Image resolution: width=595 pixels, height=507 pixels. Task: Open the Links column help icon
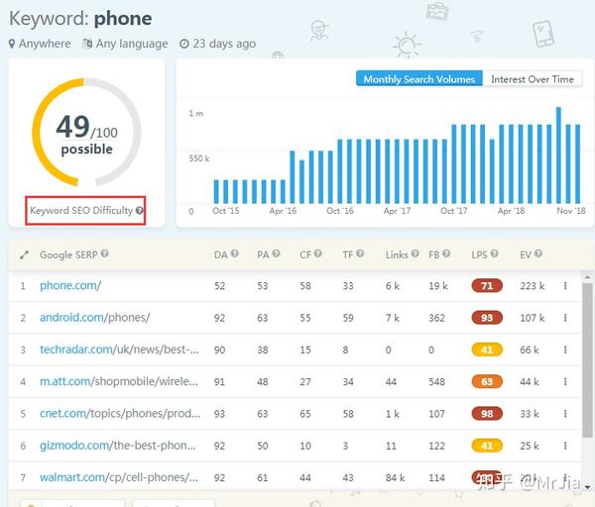(416, 253)
